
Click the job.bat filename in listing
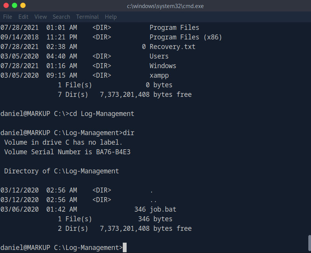pyautogui.click(x=163, y=209)
